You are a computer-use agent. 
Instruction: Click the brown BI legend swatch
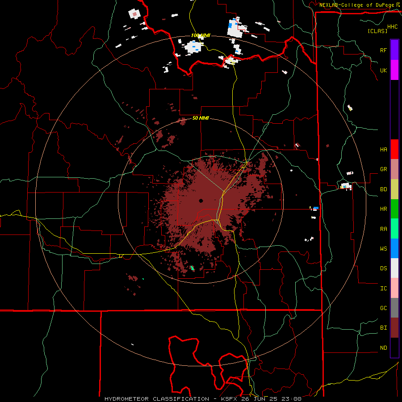(x=394, y=328)
